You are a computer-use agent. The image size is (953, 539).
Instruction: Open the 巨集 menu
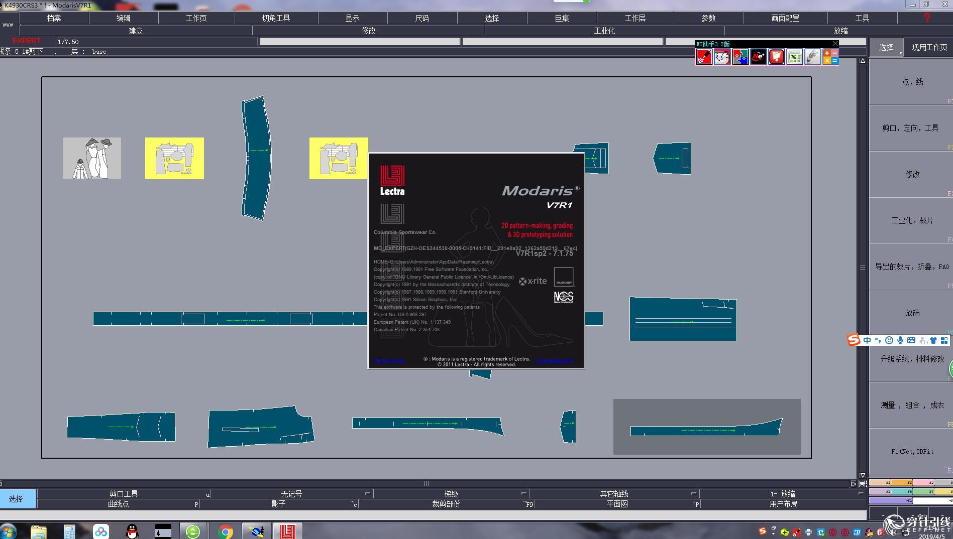562,18
